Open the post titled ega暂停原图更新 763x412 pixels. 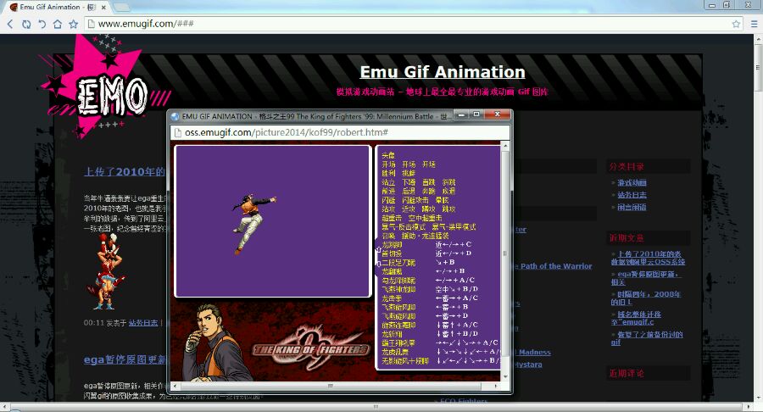(125, 359)
